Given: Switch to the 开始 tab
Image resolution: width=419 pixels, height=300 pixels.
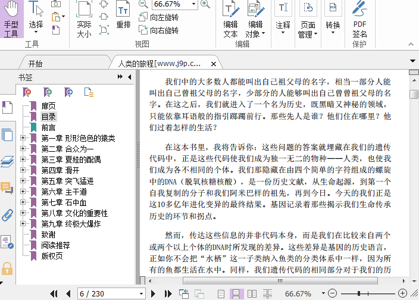Looking at the screenshot, I should 35,64.
